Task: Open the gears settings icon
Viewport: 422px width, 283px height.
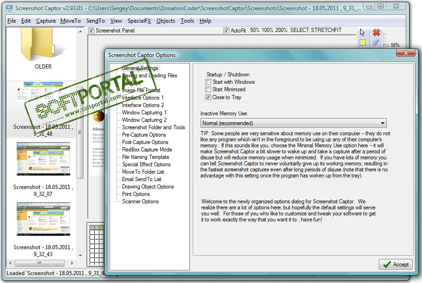Action: [x=376, y=43]
